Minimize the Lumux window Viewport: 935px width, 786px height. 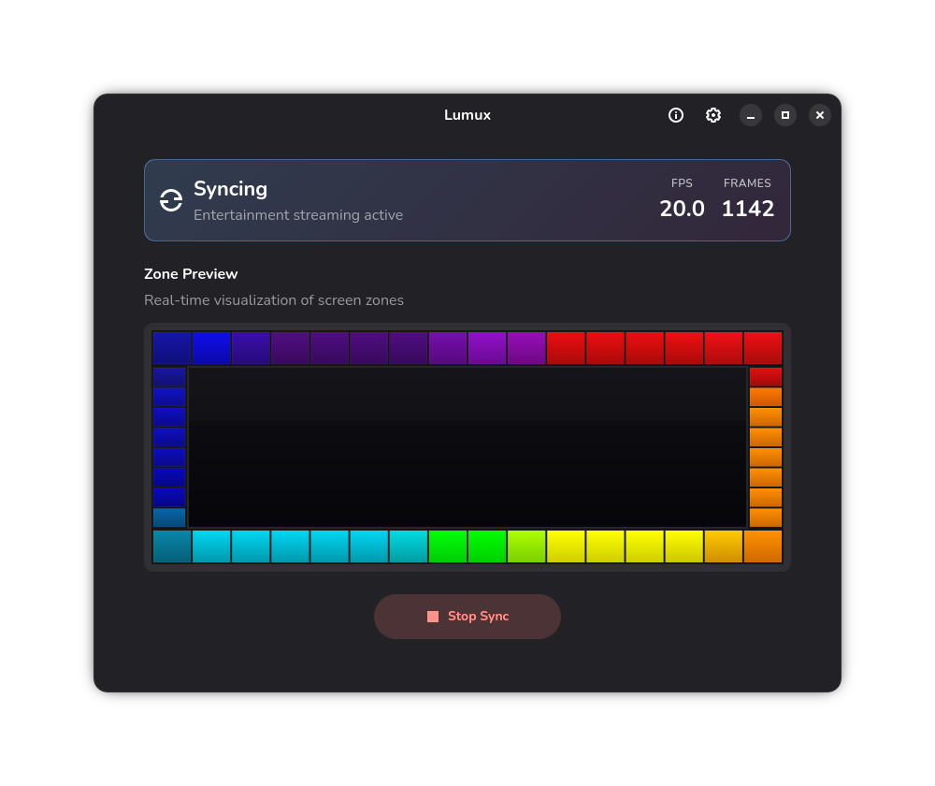tap(751, 115)
